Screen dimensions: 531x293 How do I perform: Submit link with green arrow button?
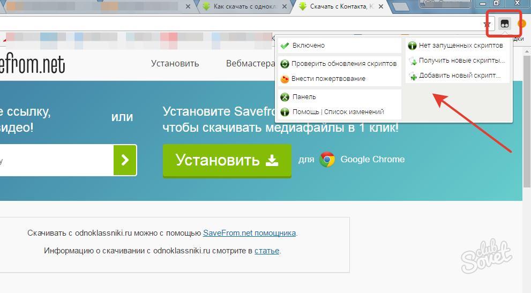125,160
